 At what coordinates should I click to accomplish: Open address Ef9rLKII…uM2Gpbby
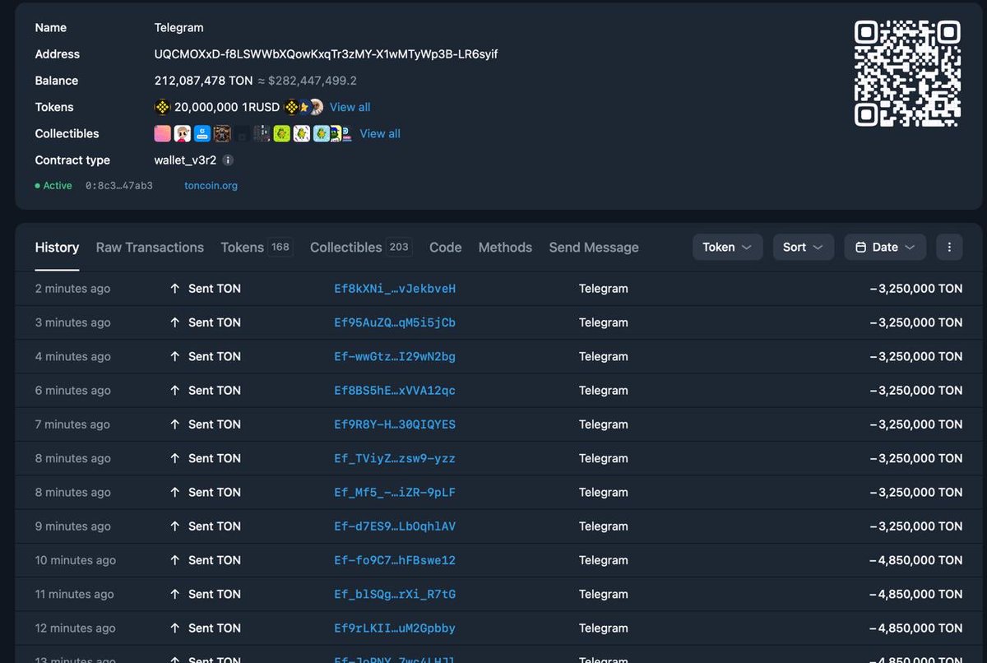pyautogui.click(x=395, y=628)
